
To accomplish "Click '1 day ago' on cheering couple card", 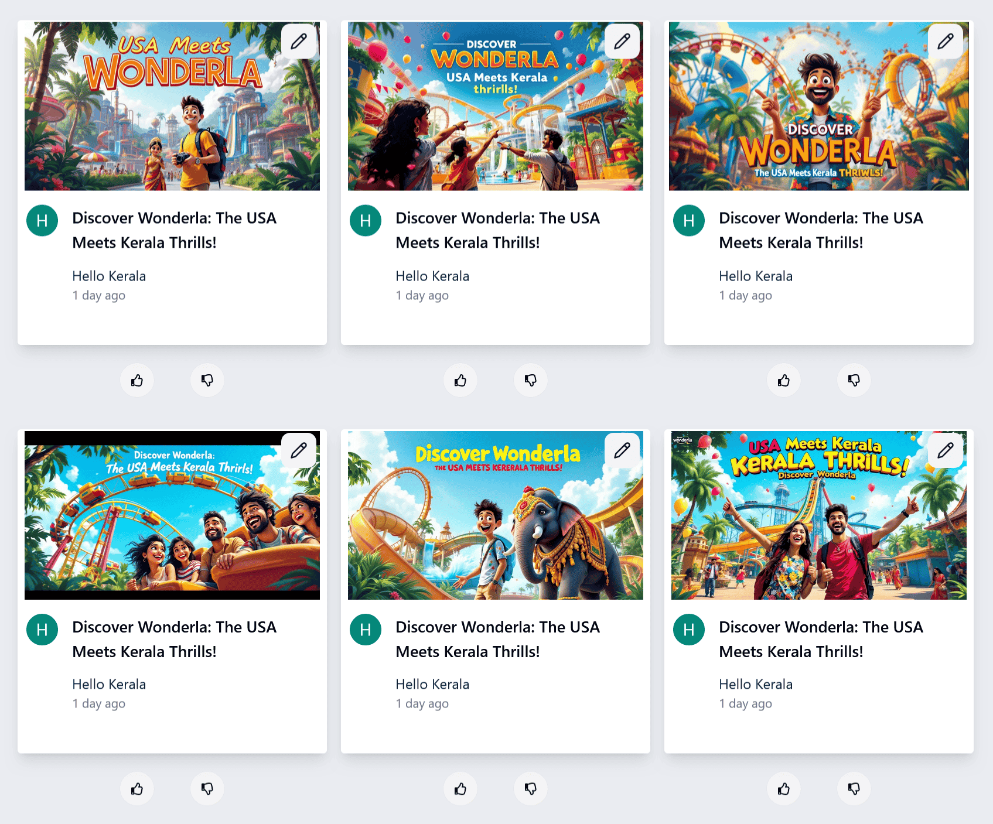I will tap(746, 703).
